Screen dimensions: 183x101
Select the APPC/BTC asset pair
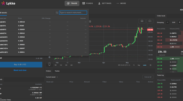point(43,52)
